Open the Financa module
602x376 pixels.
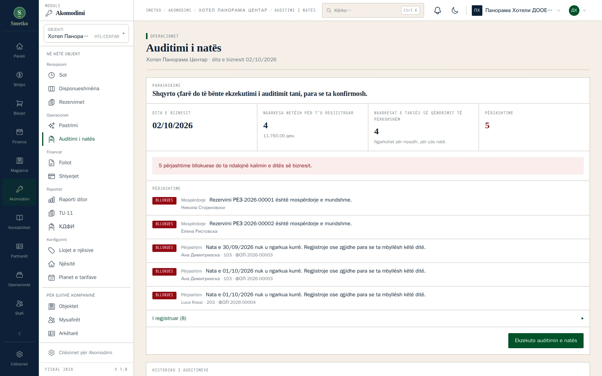click(x=19, y=136)
